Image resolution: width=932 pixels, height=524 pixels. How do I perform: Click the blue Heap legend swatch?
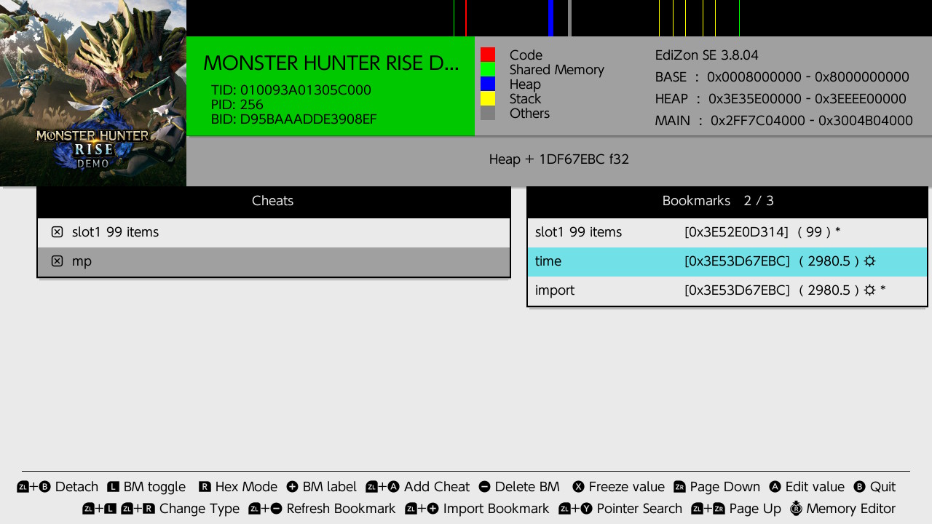tap(488, 84)
